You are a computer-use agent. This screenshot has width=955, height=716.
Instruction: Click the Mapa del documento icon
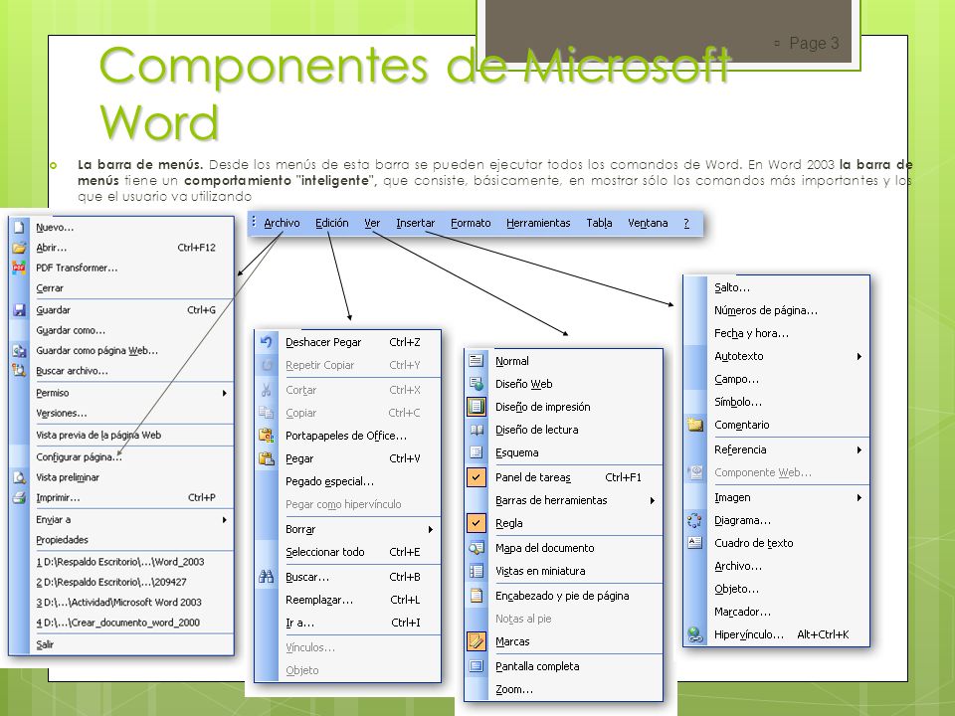(x=477, y=548)
